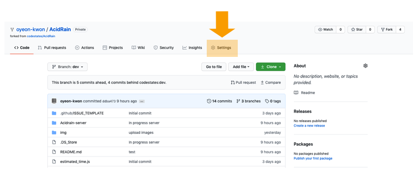View the 3 branches list

pos(249,101)
